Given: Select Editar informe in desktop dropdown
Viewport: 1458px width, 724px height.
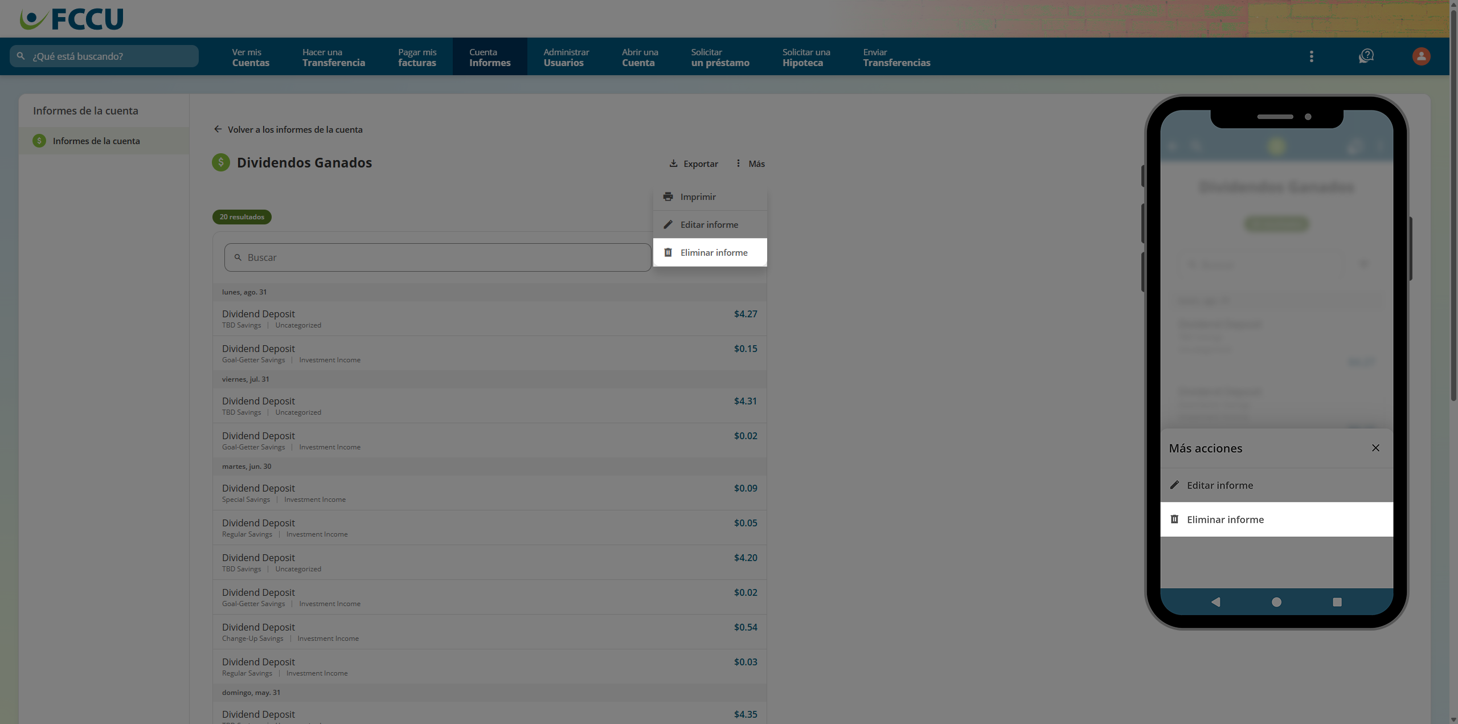Looking at the screenshot, I should (x=710, y=224).
